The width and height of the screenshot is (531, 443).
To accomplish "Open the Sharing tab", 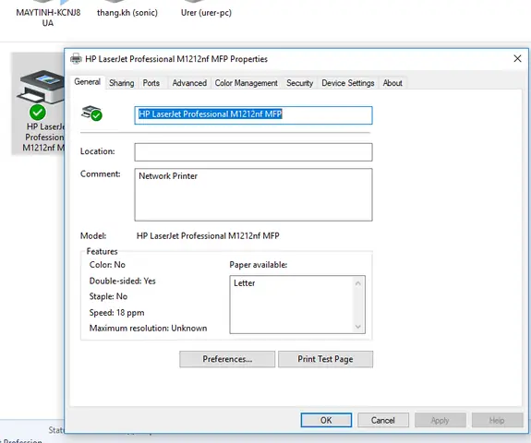I will click(122, 83).
